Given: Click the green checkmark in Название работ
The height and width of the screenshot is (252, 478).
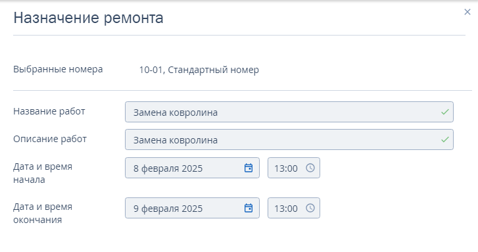Looking at the screenshot, I should pos(444,112).
